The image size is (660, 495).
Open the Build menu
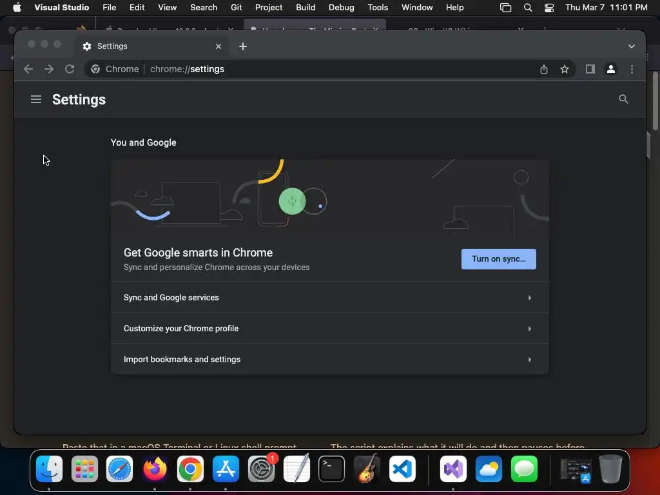point(306,7)
